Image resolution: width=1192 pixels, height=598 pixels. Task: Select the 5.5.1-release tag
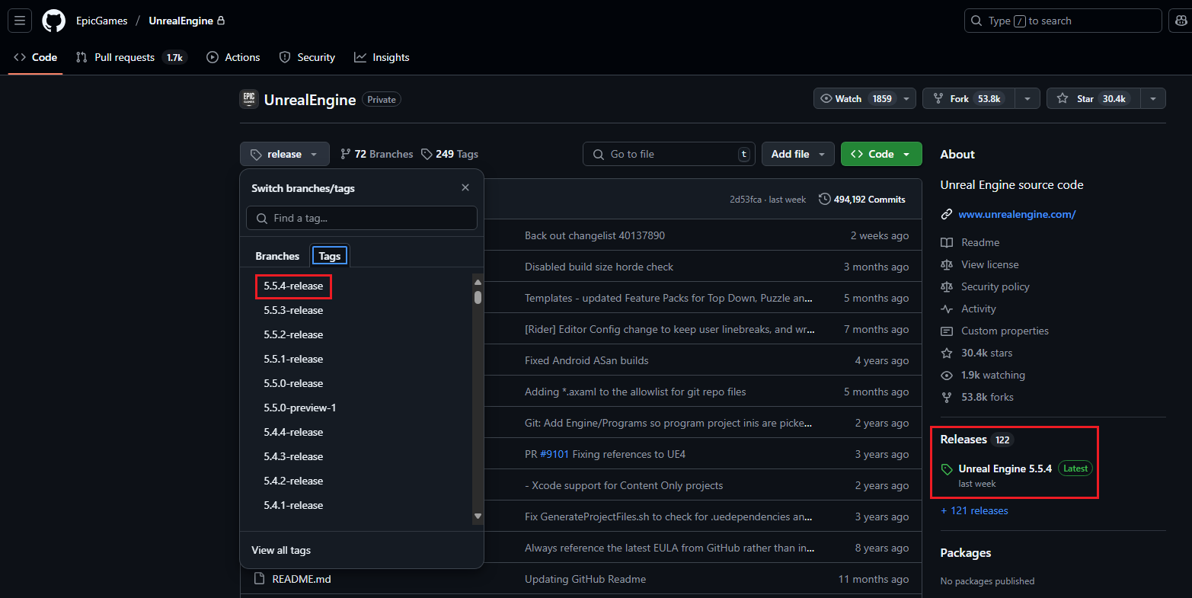tap(293, 359)
